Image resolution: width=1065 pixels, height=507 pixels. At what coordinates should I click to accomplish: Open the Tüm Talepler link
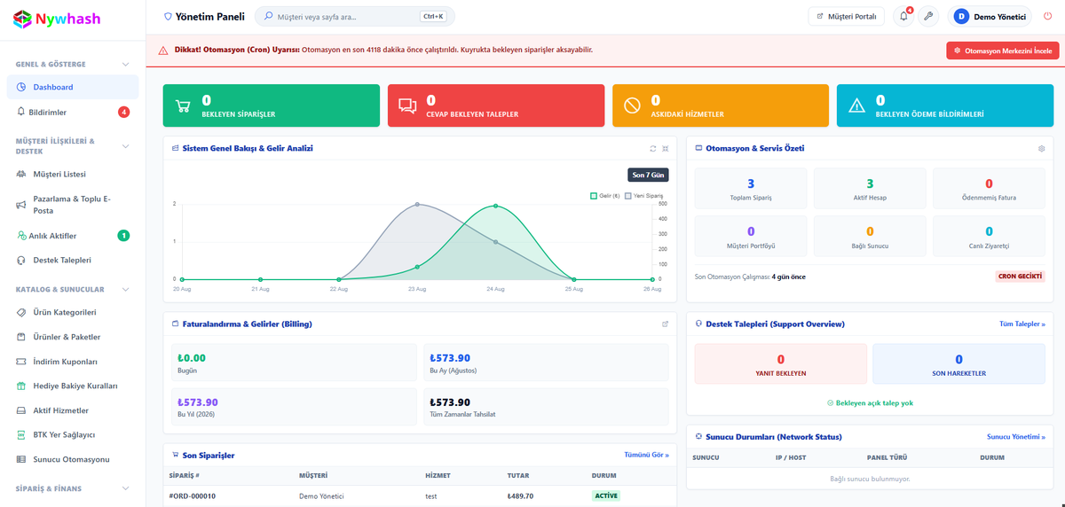coord(1022,324)
